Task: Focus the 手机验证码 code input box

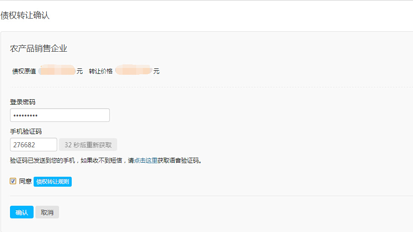Action: click(x=33, y=145)
